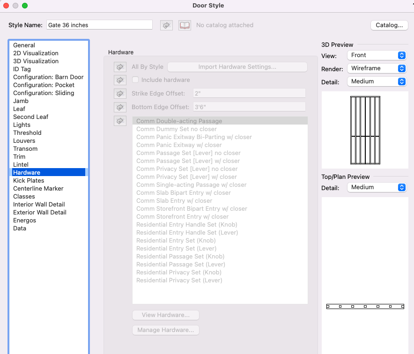This screenshot has height=354, width=414.
Task: Click the Manage Hardware button
Action: [165, 330]
